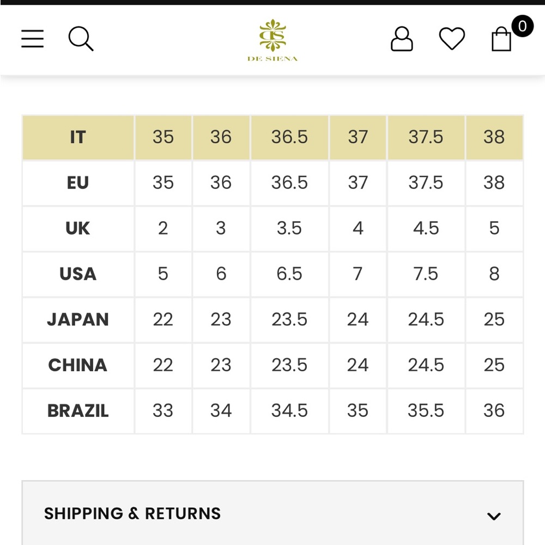Open the Shipping & Returns section
The width and height of the screenshot is (545, 545).
[x=272, y=513]
